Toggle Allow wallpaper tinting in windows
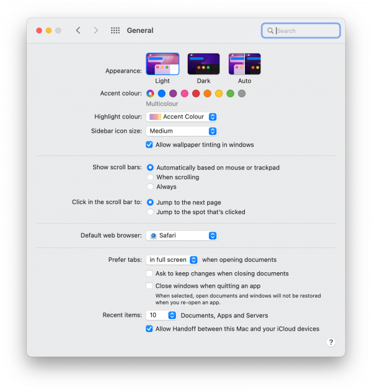This screenshot has width=372, height=392. pyautogui.click(x=149, y=145)
